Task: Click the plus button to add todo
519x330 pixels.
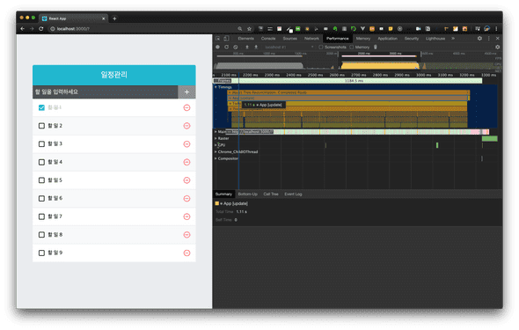Action: [x=186, y=92]
